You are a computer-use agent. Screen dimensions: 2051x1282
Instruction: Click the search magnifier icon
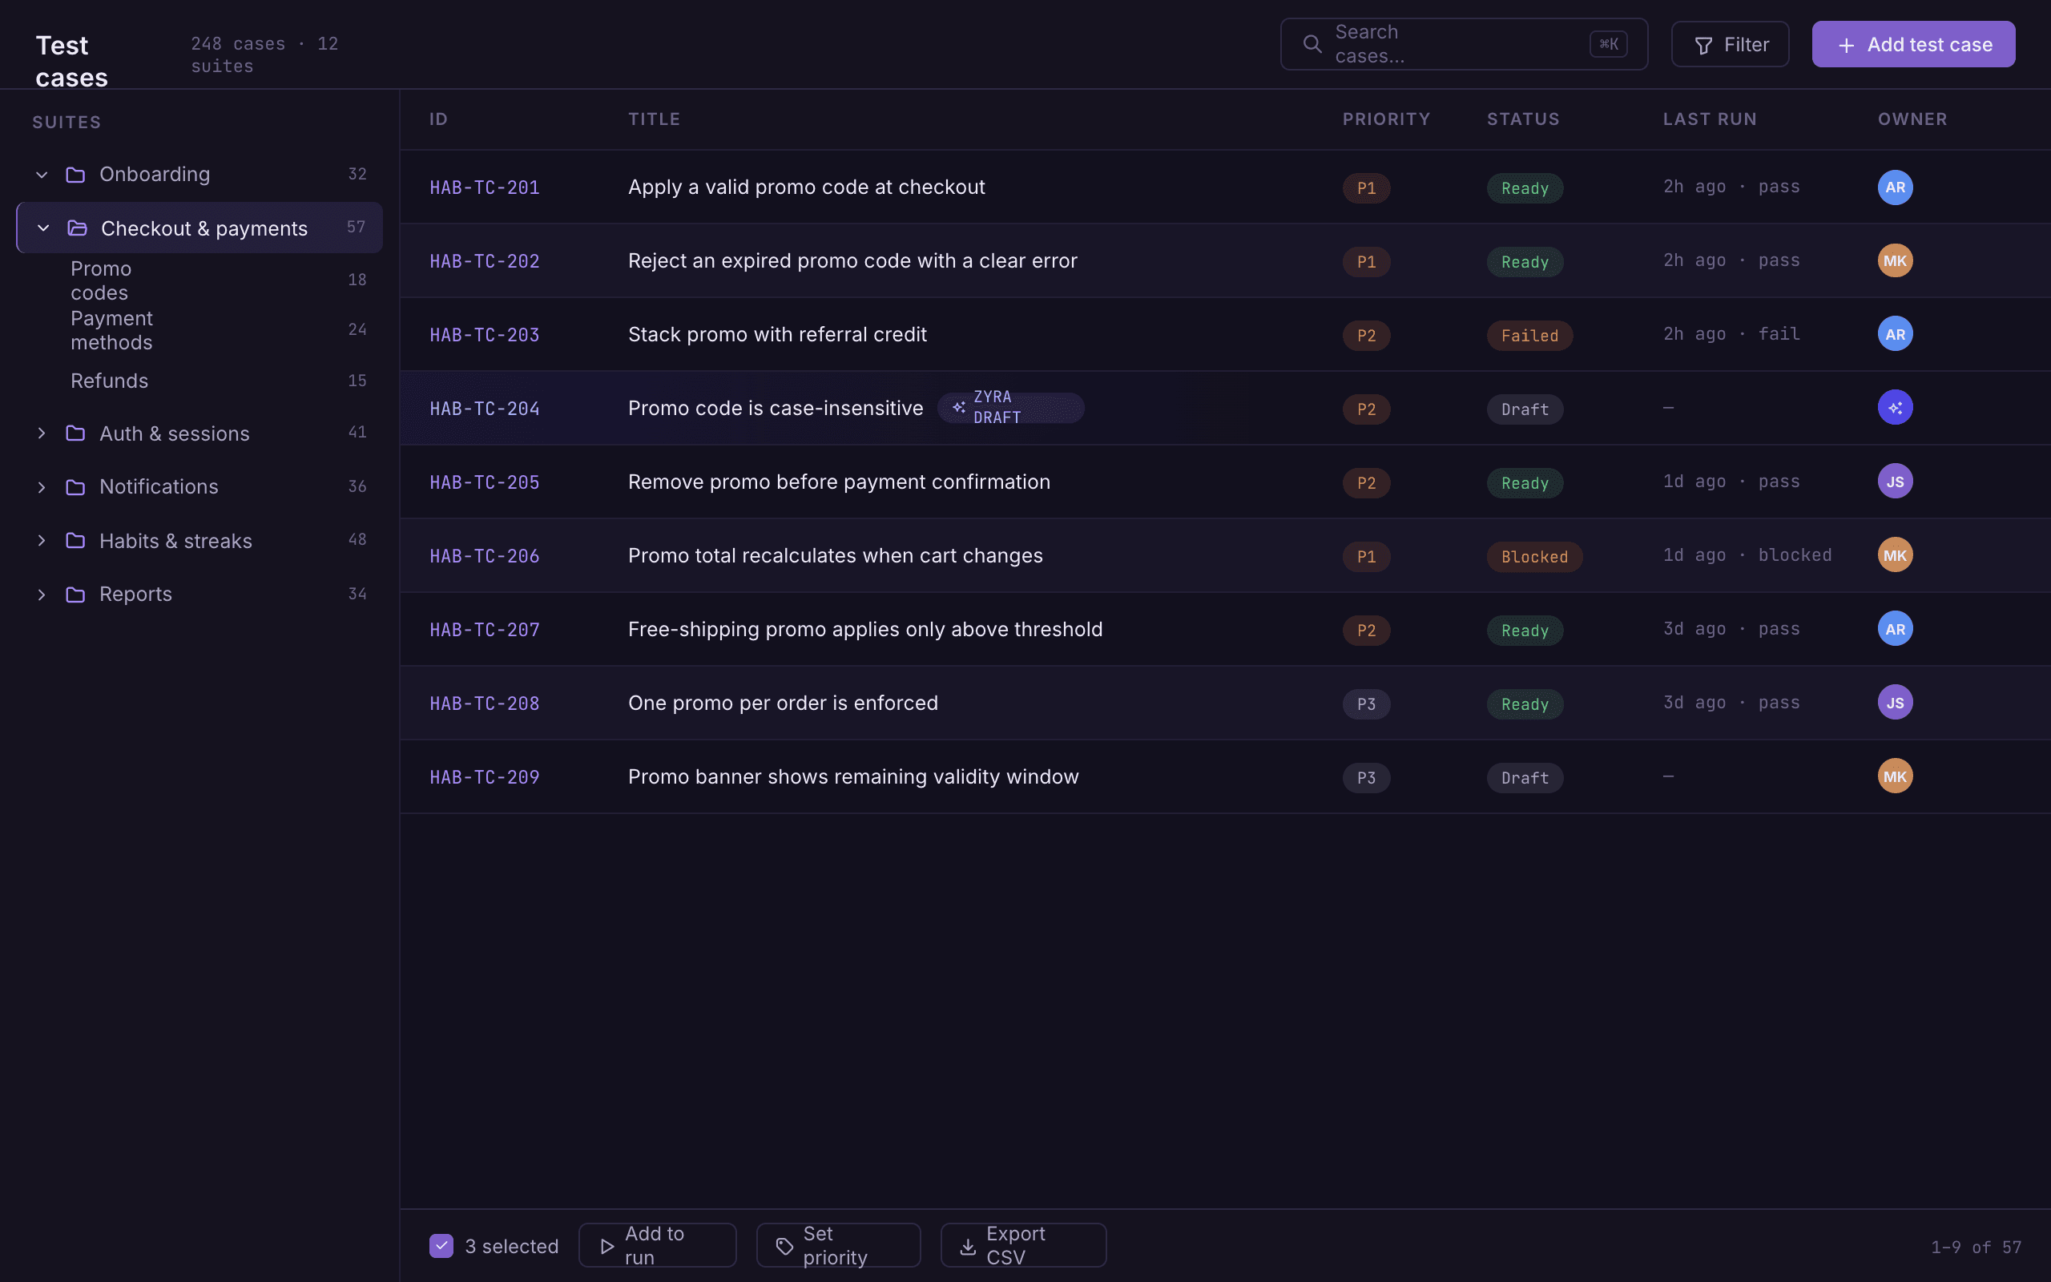click(1312, 44)
